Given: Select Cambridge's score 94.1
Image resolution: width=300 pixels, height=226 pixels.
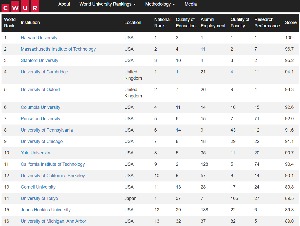Looking at the screenshot, I should 289,72.
